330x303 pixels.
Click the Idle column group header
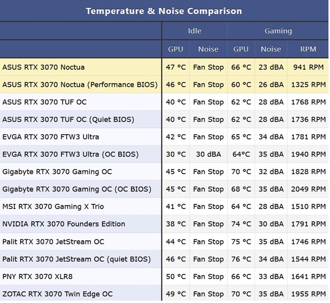[195, 31]
